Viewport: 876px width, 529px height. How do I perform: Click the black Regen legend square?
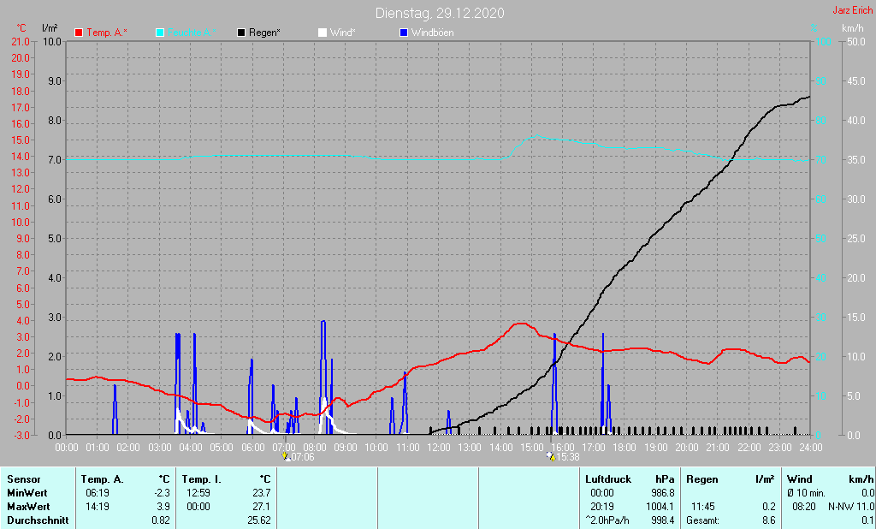[x=242, y=33]
